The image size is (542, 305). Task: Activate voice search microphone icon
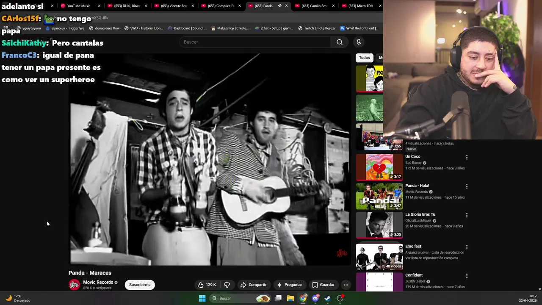359,42
